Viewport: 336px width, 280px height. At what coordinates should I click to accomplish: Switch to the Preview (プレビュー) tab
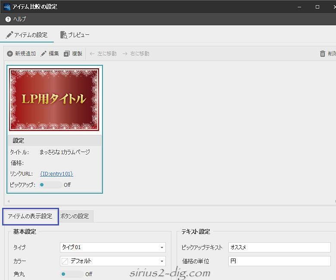click(x=75, y=35)
